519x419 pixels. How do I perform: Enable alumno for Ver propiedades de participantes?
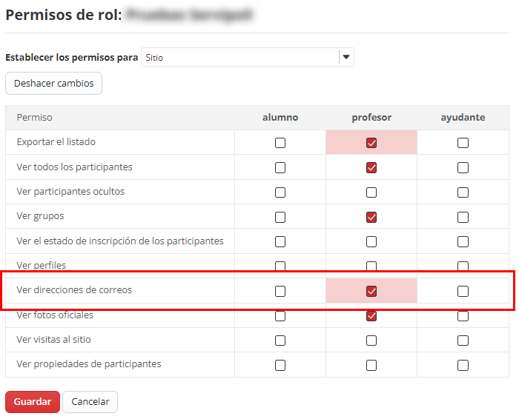tap(280, 365)
